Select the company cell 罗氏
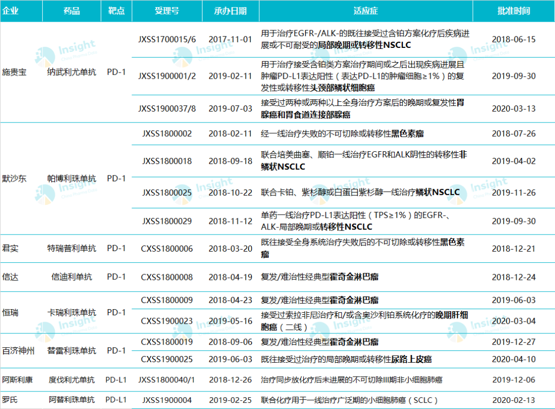The height and width of the screenshot is (409, 555). tap(10, 400)
